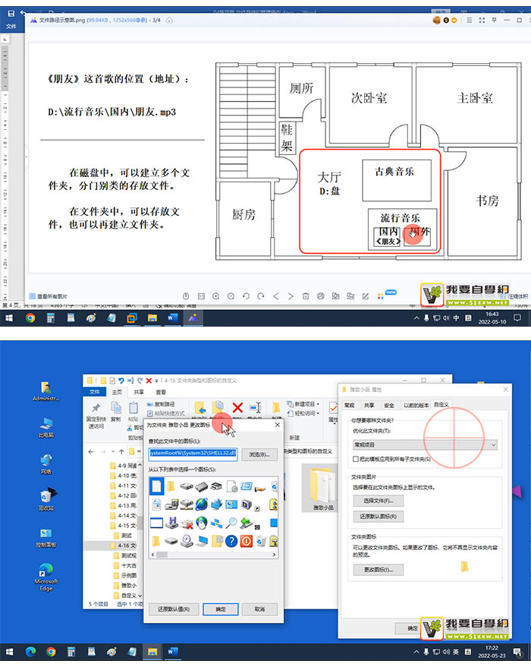Select the 4-13 folder in Explorer tree
This screenshot has width=531, height=667.
[x=123, y=505]
